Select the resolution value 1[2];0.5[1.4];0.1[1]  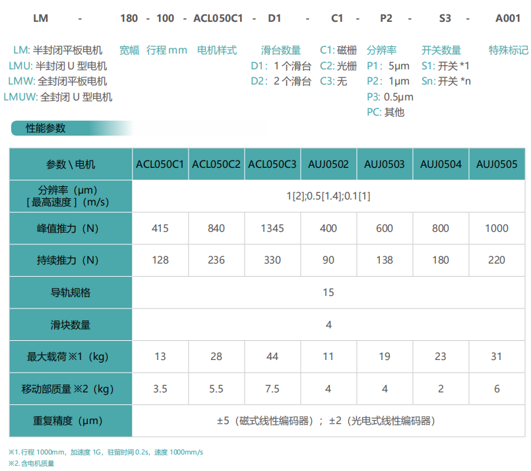click(328, 196)
